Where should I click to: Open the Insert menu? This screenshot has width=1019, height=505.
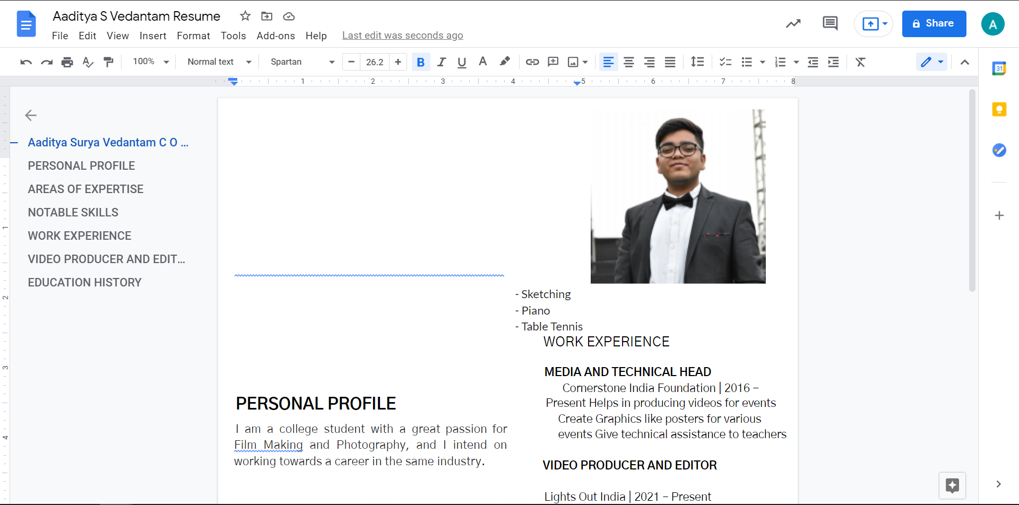[153, 36]
